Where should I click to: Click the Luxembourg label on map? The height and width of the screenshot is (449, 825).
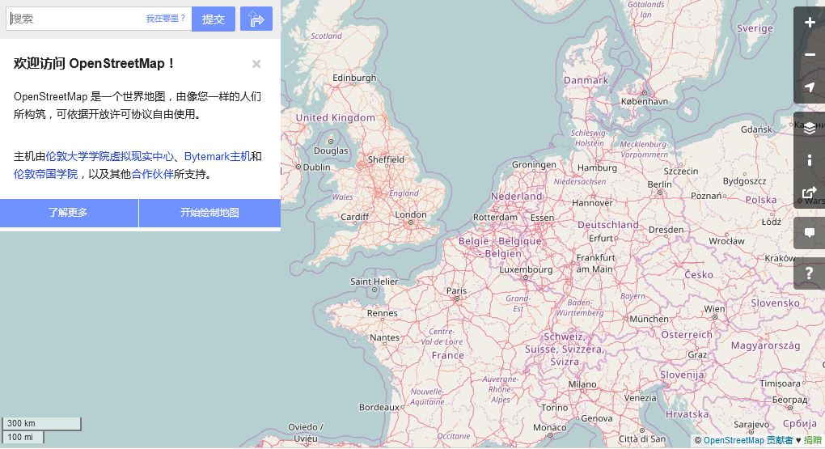coord(526,269)
